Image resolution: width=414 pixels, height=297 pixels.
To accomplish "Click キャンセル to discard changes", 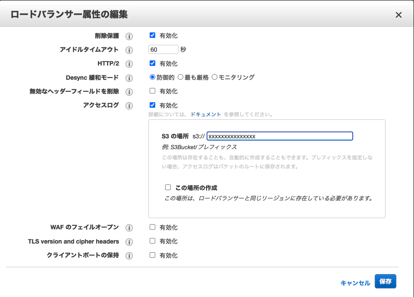I will 355,283.
